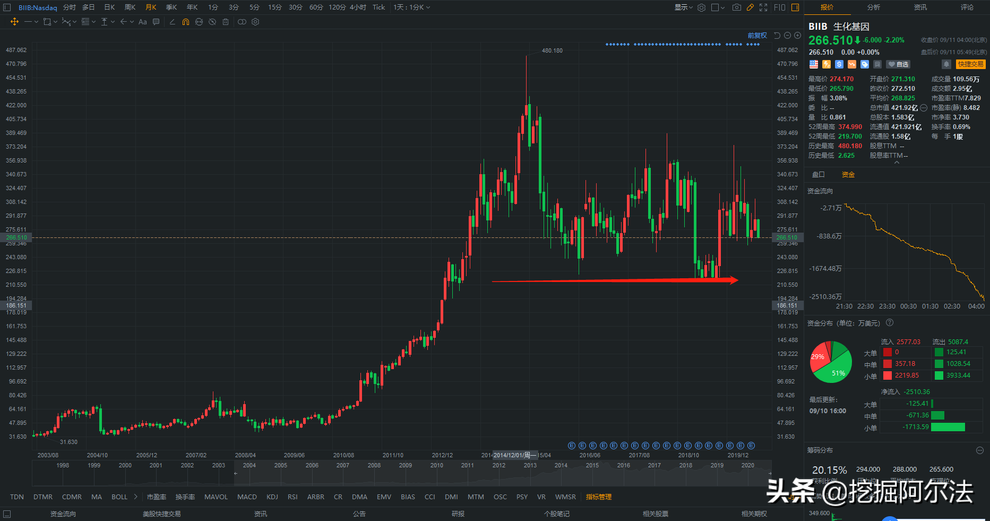This screenshot has width=990, height=521.
Task: Toggle the pencil drawing toolbar
Action: tap(750, 7)
